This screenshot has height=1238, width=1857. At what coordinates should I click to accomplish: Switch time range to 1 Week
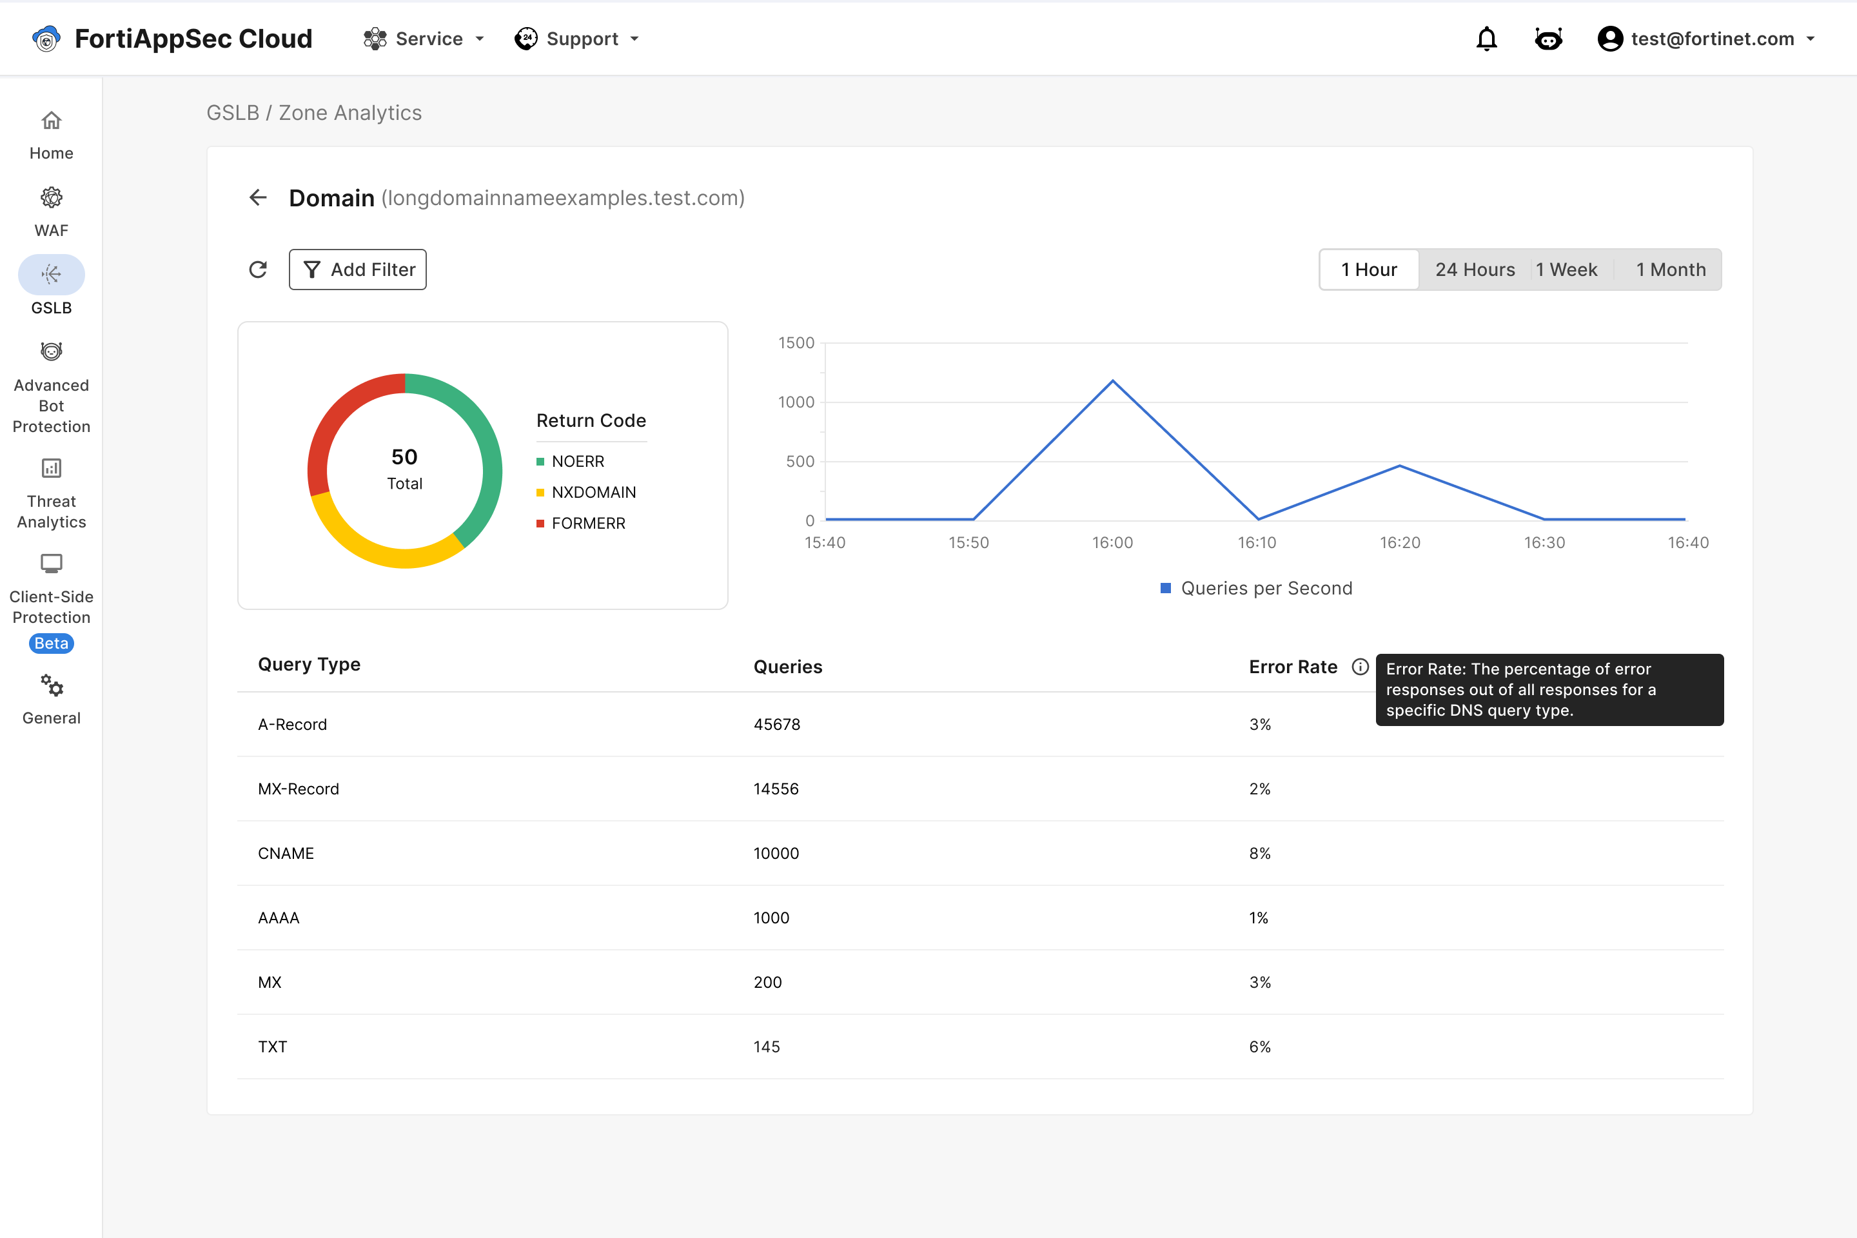pos(1566,270)
